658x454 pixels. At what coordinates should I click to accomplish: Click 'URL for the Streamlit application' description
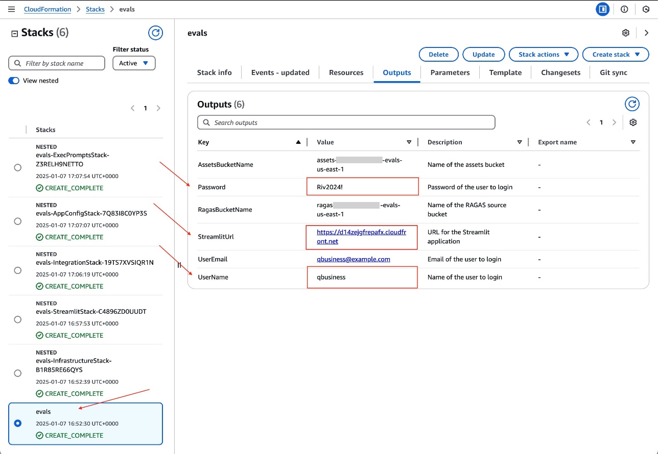click(459, 237)
